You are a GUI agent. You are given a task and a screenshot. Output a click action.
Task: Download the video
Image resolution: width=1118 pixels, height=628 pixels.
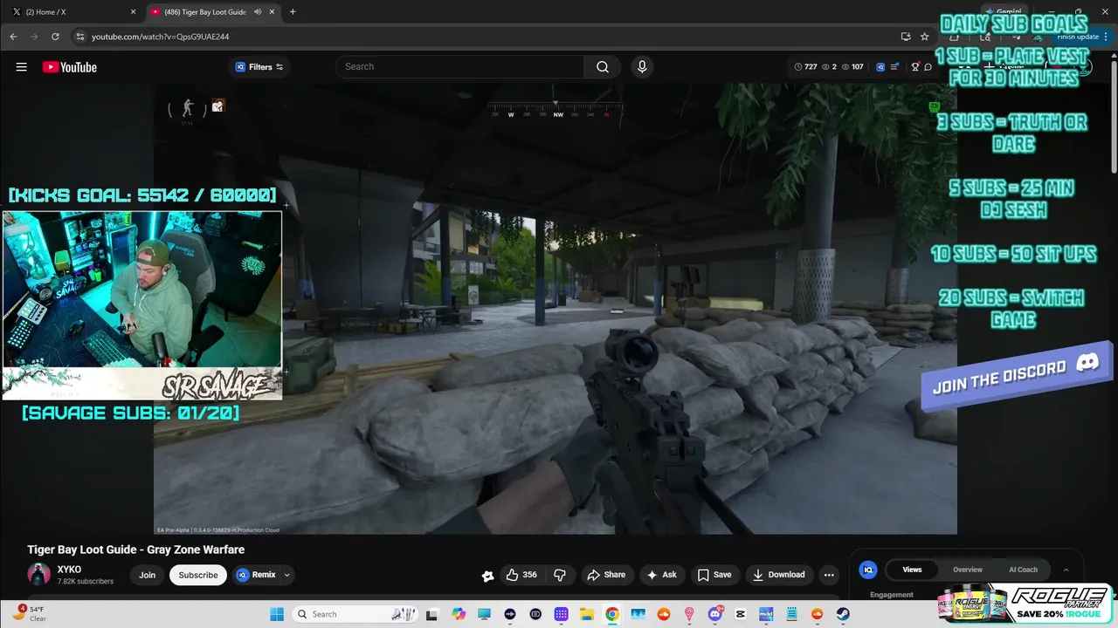pyautogui.click(x=778, y=575)
